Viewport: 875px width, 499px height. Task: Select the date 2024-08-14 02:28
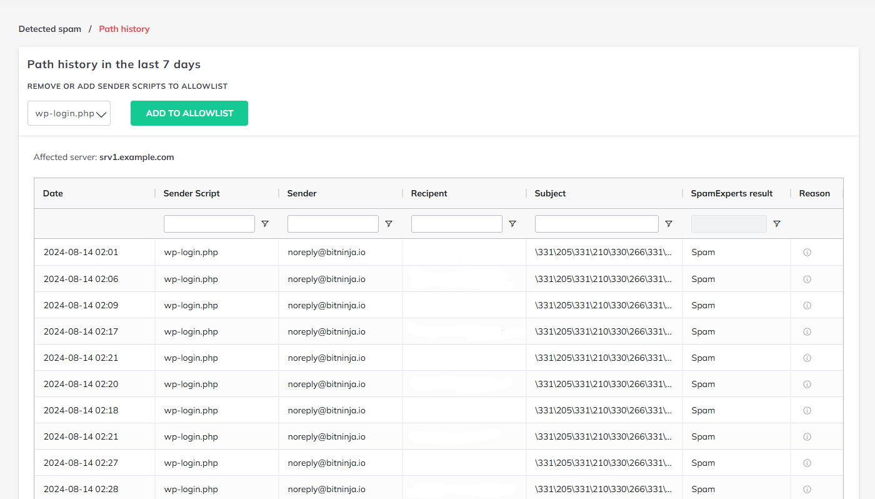pos(81,489)
